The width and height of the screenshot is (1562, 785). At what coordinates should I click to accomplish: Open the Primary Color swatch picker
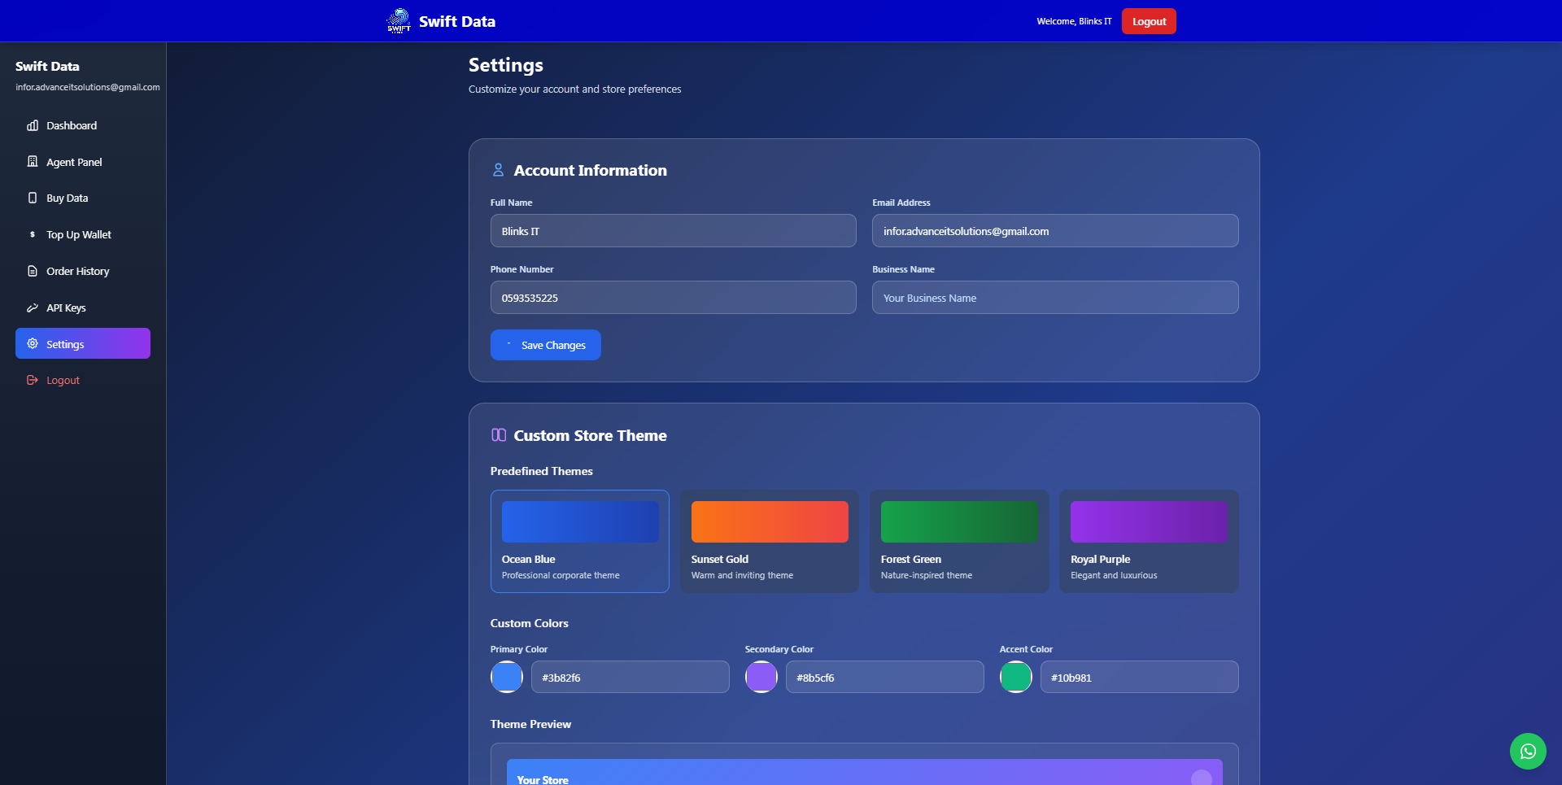pos(506,677)
